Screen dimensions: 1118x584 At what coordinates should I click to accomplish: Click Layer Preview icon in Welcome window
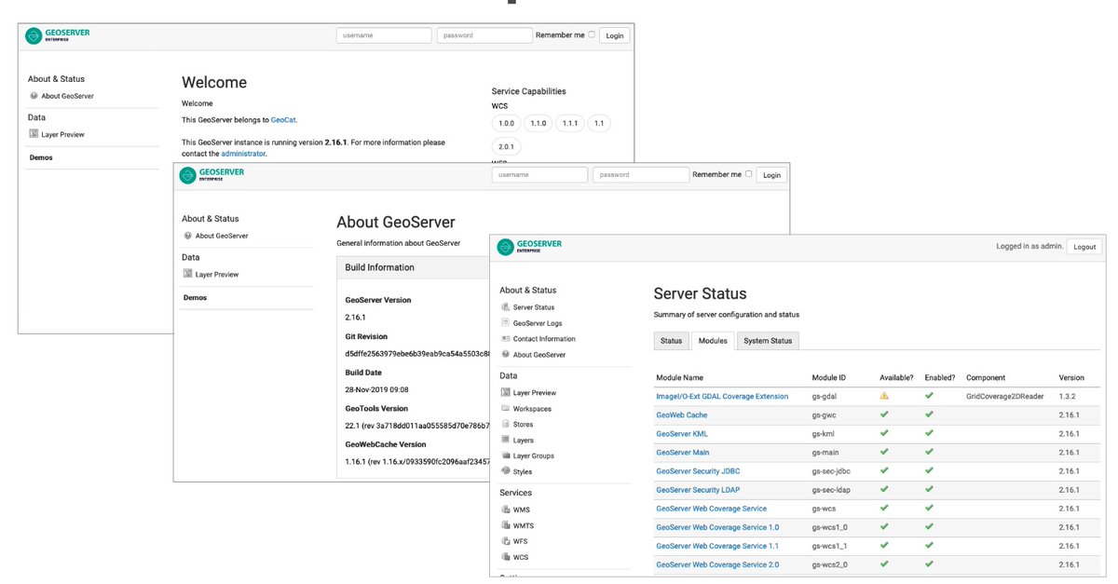(34, 134)
